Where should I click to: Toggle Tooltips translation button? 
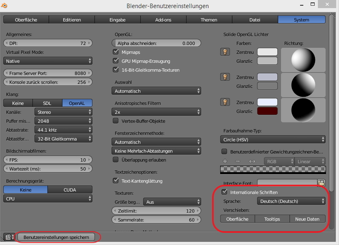coord(272,219)
